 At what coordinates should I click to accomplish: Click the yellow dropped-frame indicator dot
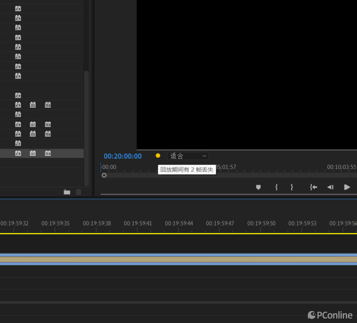click(158, 156)
